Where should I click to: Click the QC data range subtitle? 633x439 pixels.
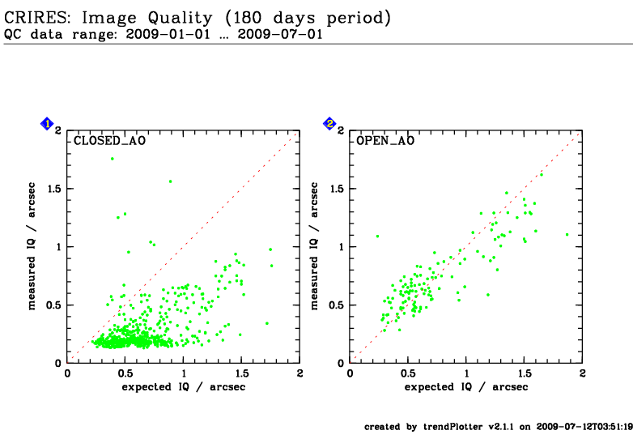pyautogui.click(x=164, y=34)
